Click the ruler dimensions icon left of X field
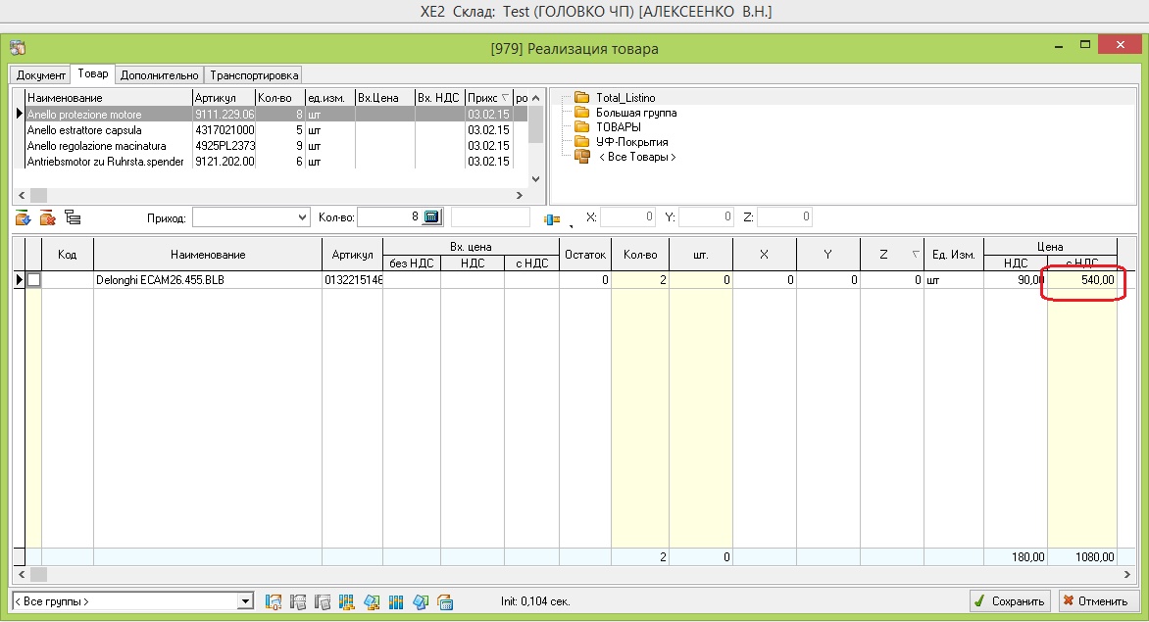 552,217
